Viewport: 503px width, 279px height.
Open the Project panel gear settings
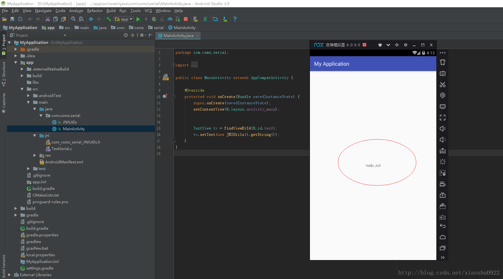point(142,35)
